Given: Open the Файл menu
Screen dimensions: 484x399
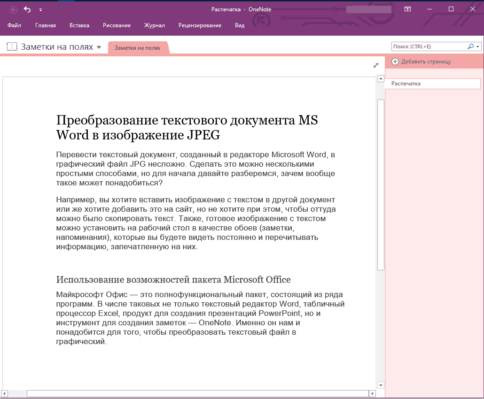Looking at the screenshot, I should pyautogui.click(x=14, y=25).
